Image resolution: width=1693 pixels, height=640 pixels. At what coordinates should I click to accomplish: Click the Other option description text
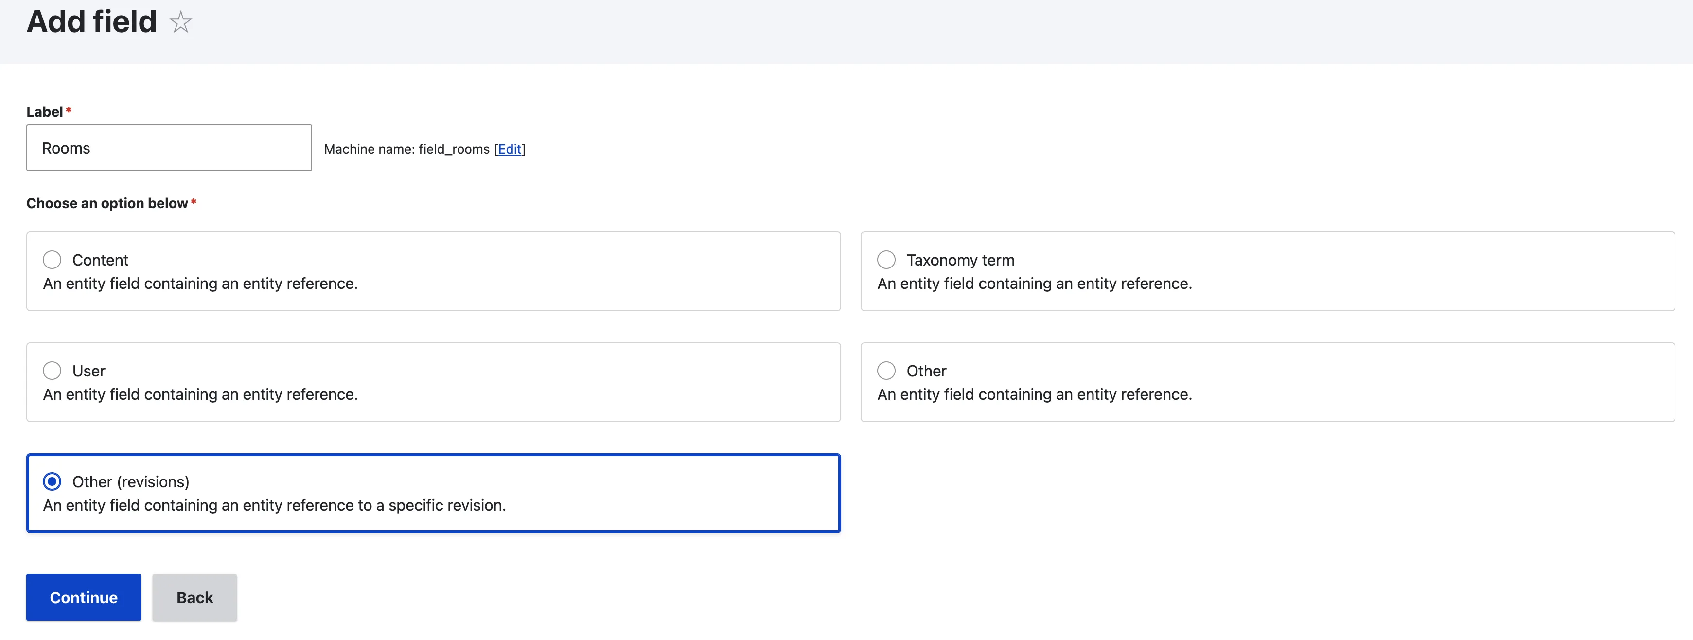[1034, 394]
